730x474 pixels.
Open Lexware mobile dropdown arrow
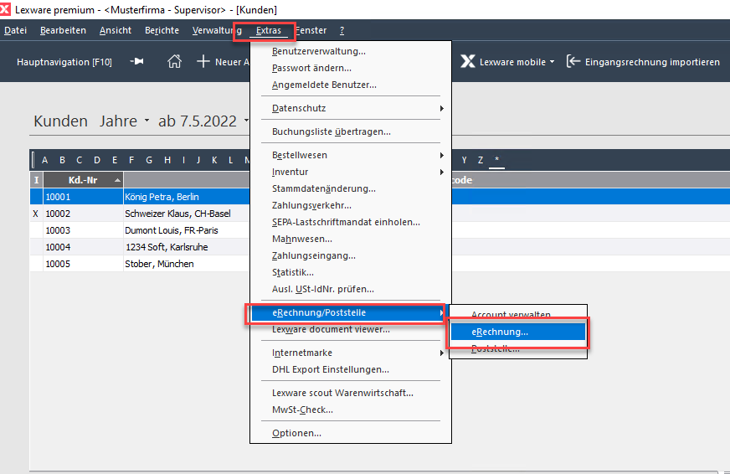coord(553,62)
